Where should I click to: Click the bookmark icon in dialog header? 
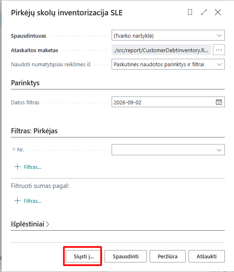(x=190, y=12)
